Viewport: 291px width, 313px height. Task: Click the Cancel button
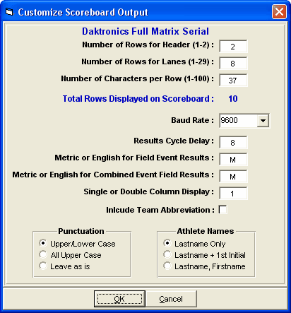[171, 299]
